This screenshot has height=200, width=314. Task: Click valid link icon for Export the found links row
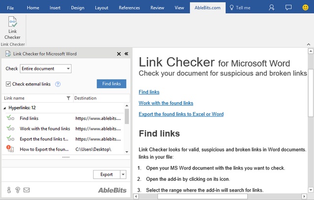pos(10,139)
